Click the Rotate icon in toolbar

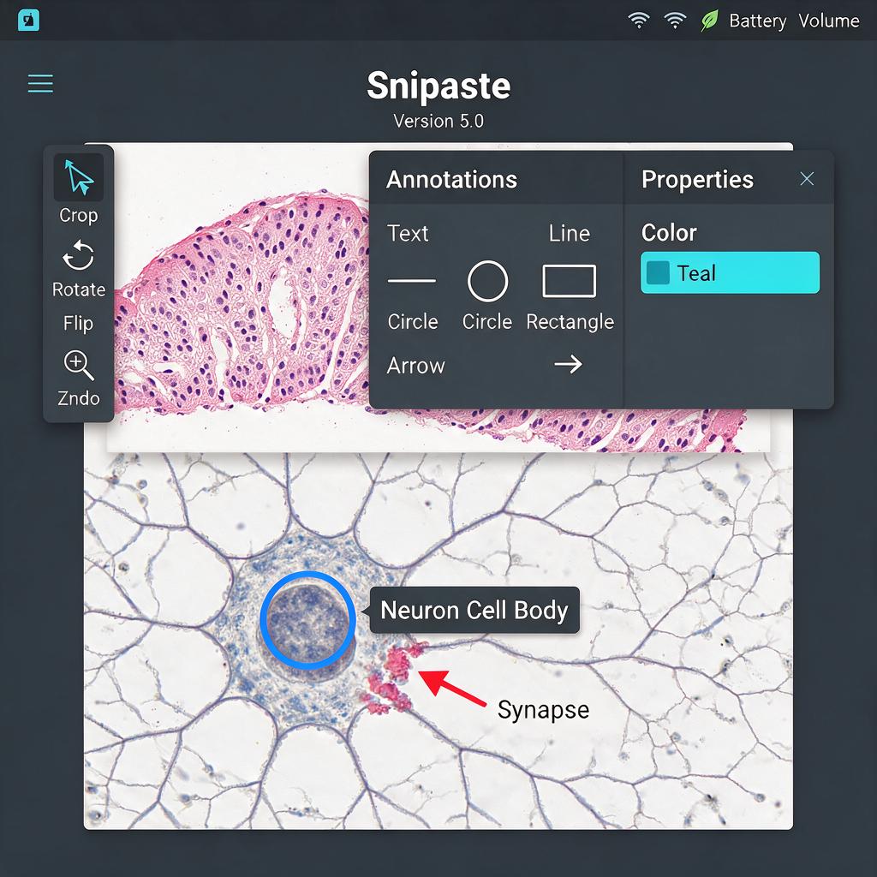[78, 255]
